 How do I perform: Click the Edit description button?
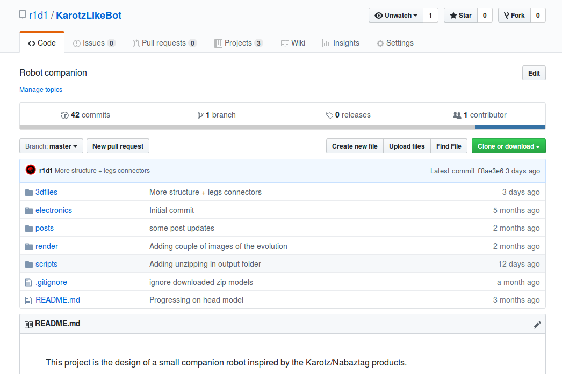534,73
